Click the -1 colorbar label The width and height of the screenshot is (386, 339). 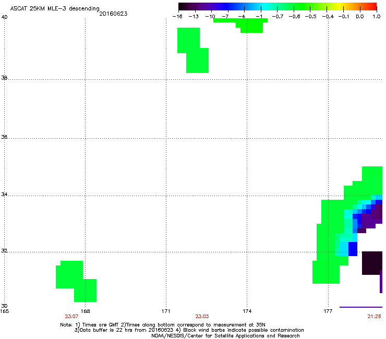pos(259,17)
